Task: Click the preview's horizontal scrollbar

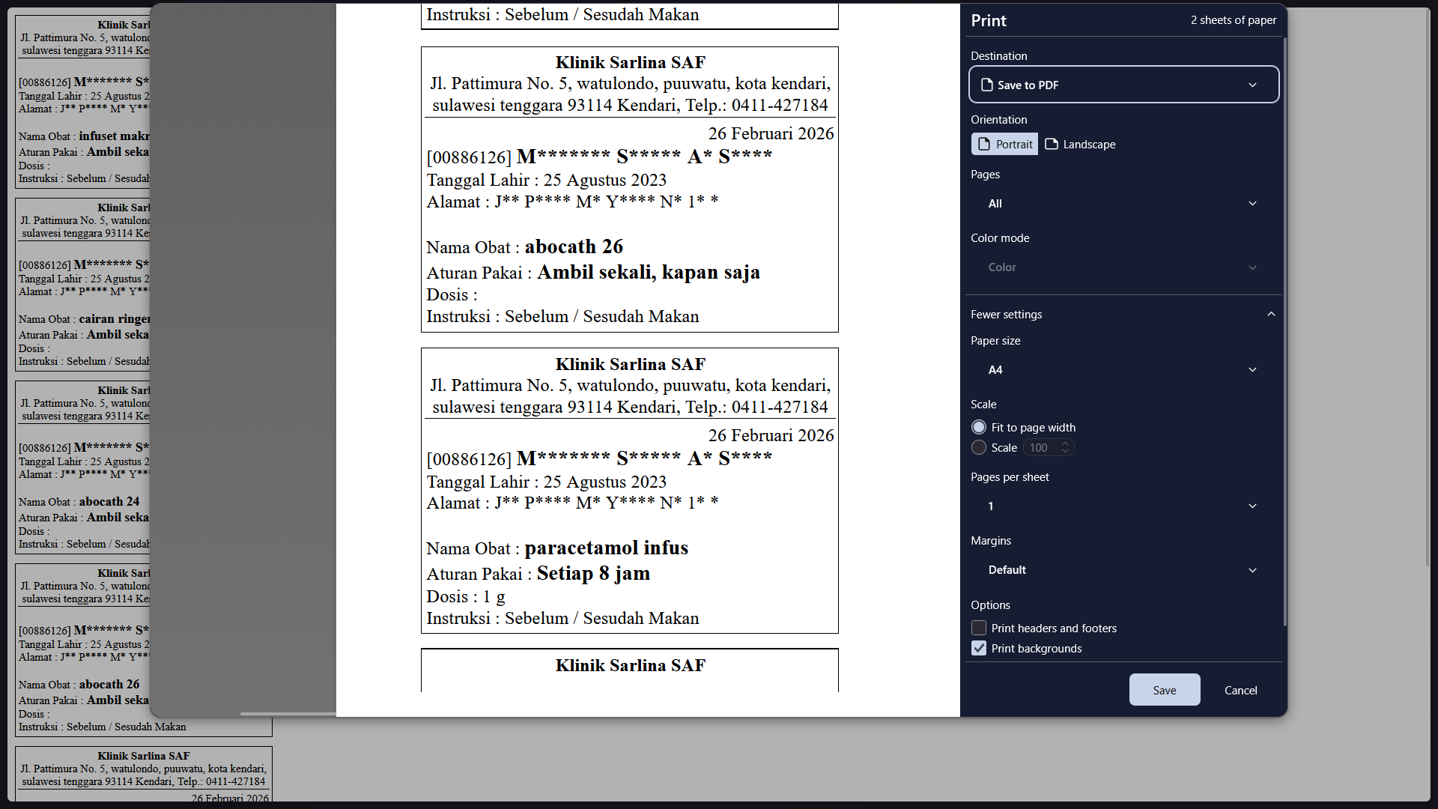Action: (x=288, y=714)
